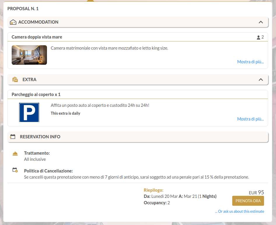The height and width of the screenshot is (225, 276).
Task: Click the 'All inclusive' treatment value
Action: click(35, 159)
